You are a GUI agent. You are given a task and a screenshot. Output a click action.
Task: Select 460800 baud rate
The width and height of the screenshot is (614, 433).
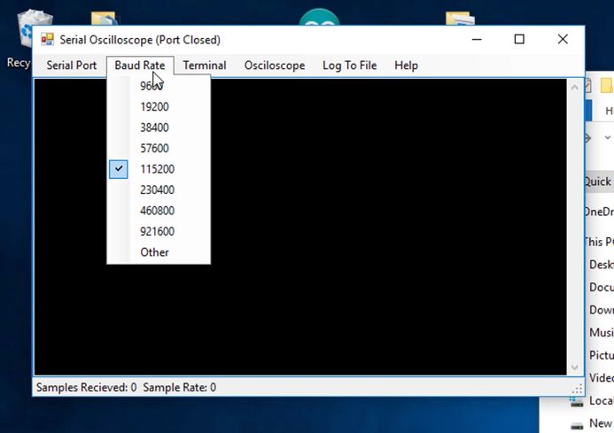[x=159, y=211]
